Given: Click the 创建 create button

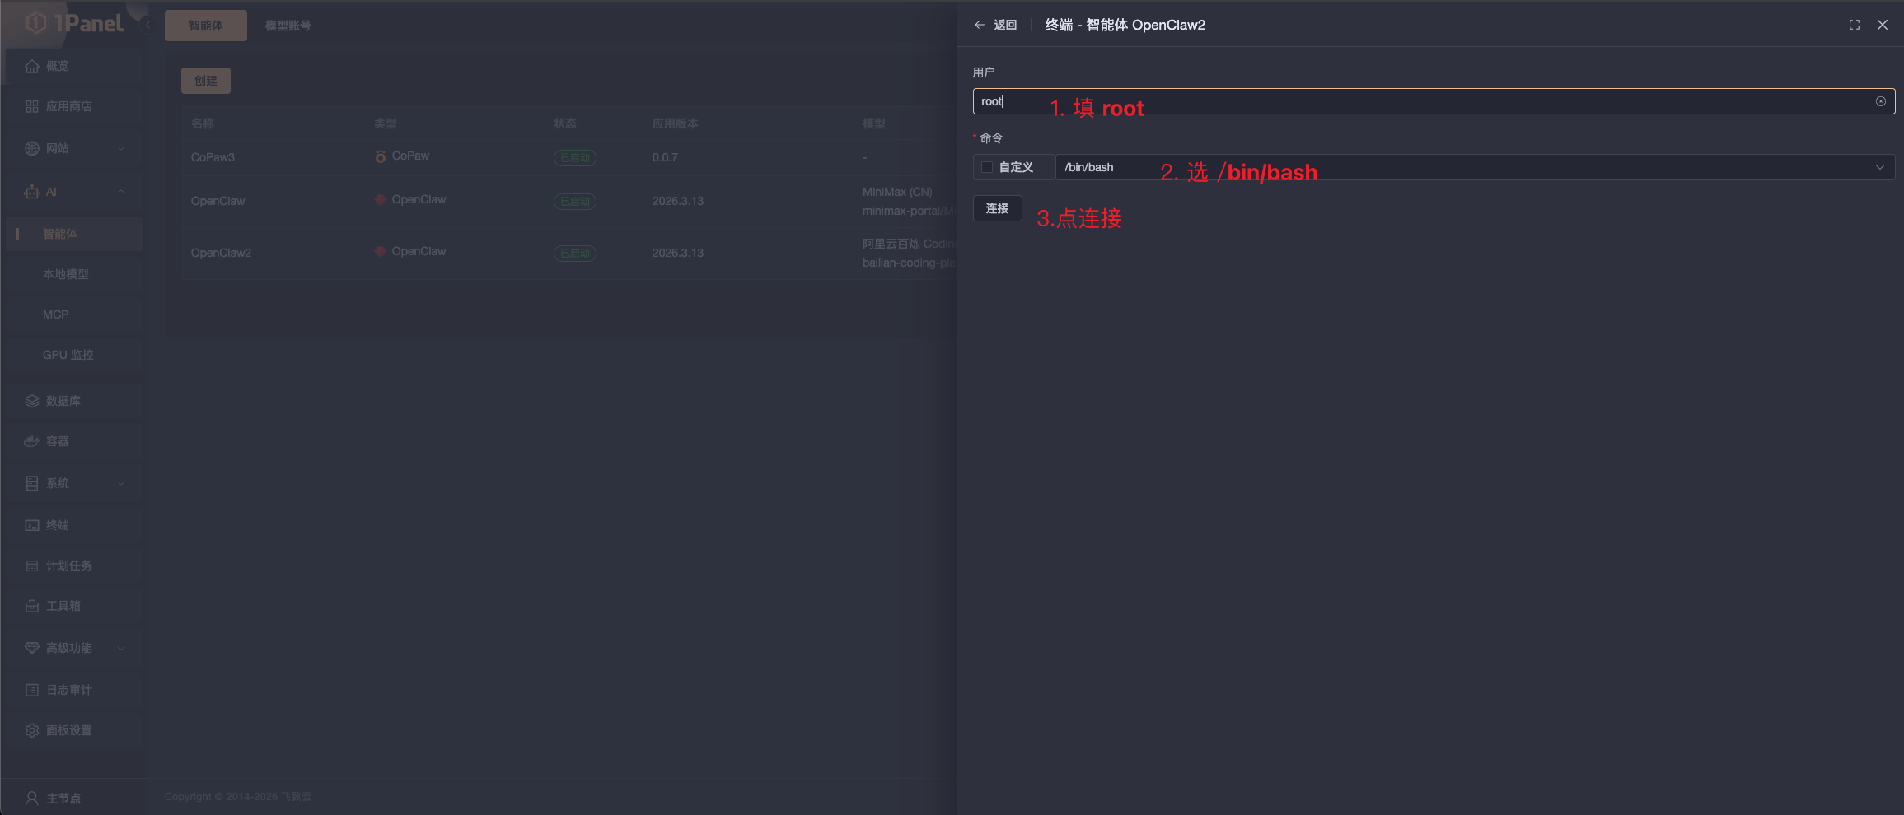Looking at the screenshot, I should pos(205,81).
